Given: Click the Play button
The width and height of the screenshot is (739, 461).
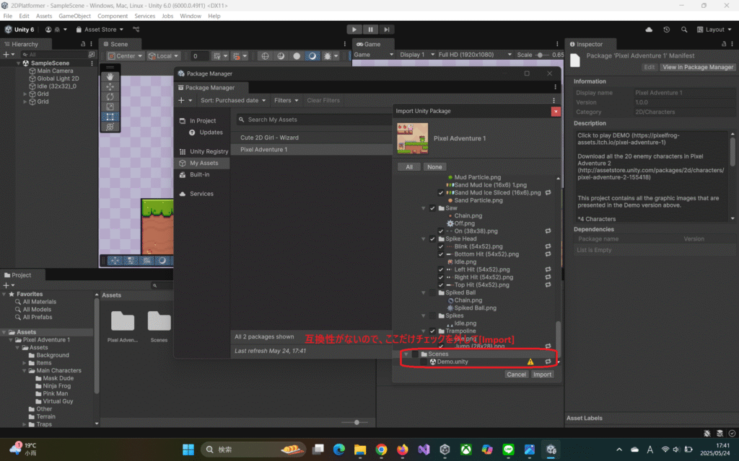Looking at the screenshot, I should coord(354,29).
